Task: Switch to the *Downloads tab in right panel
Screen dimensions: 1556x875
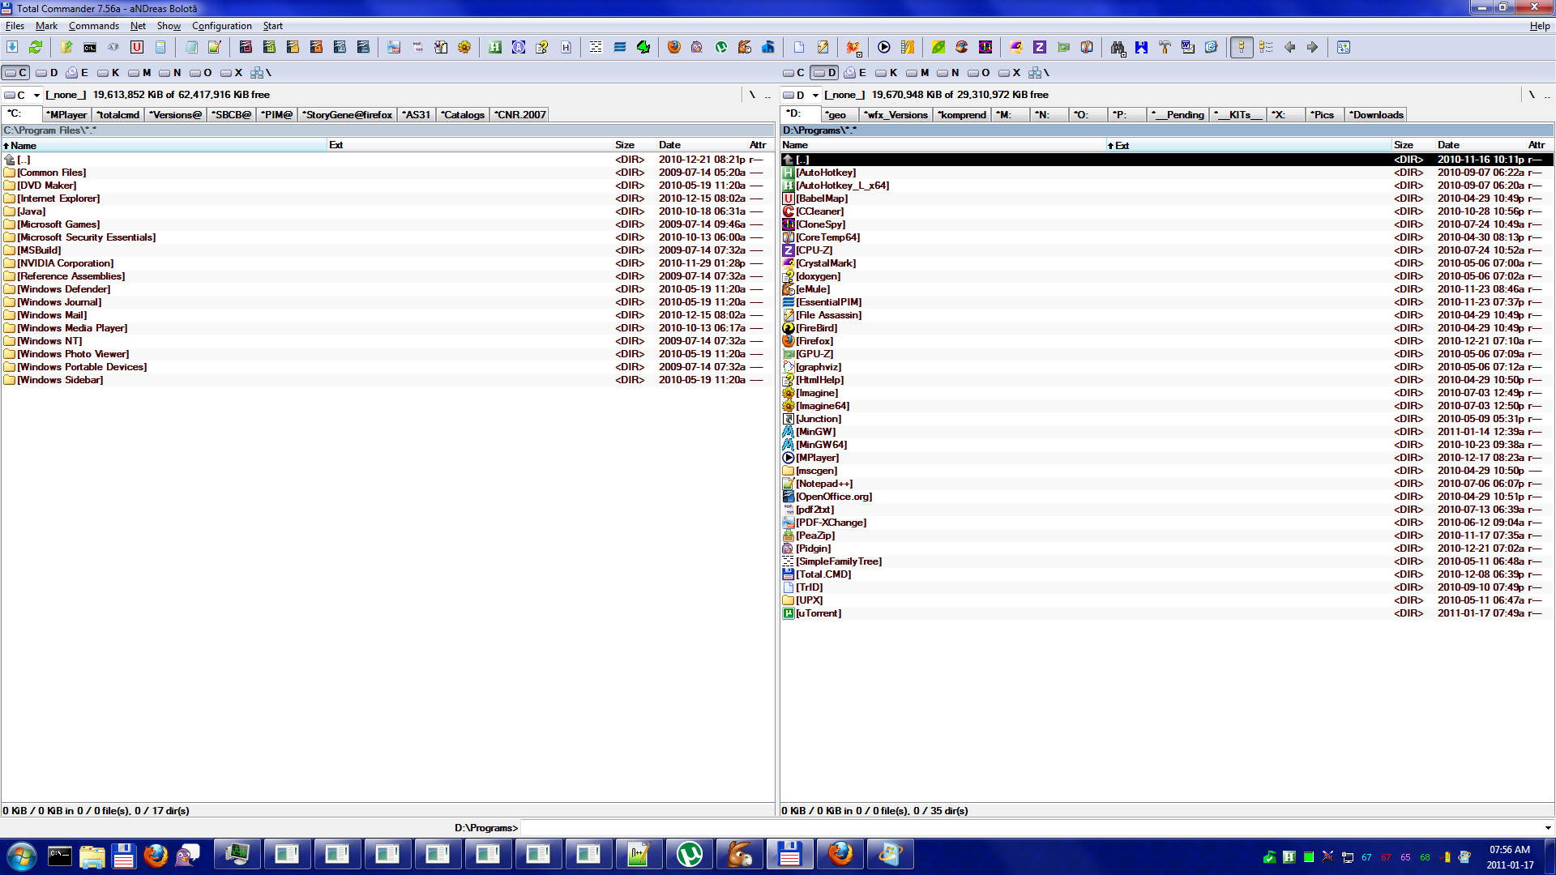Action: pos(1375,115)
